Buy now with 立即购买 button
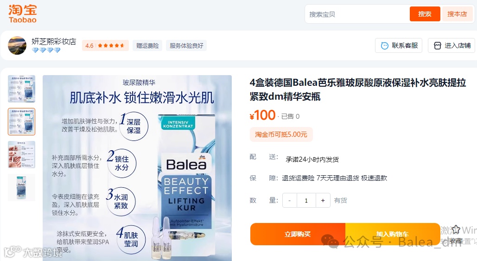Viewport: 477px width, 261px height. 298,234
